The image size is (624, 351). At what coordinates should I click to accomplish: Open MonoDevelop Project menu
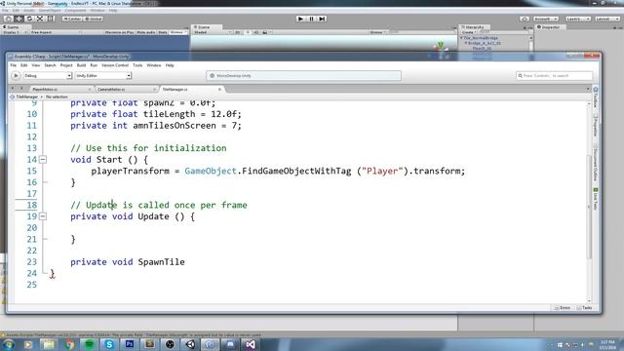point(66,65)
